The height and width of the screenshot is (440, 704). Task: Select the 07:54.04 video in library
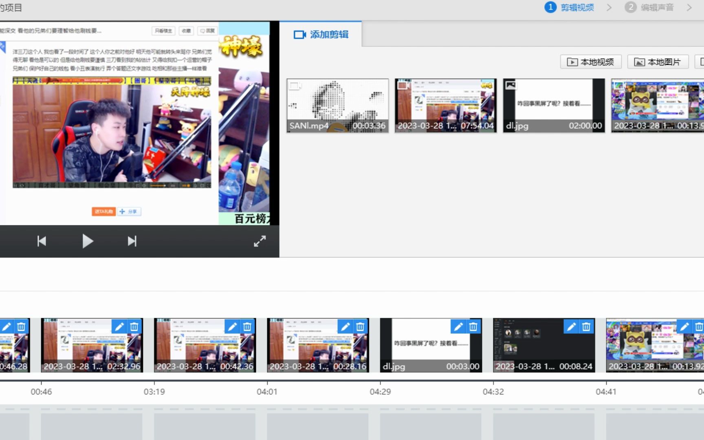[x=446, y=106]
